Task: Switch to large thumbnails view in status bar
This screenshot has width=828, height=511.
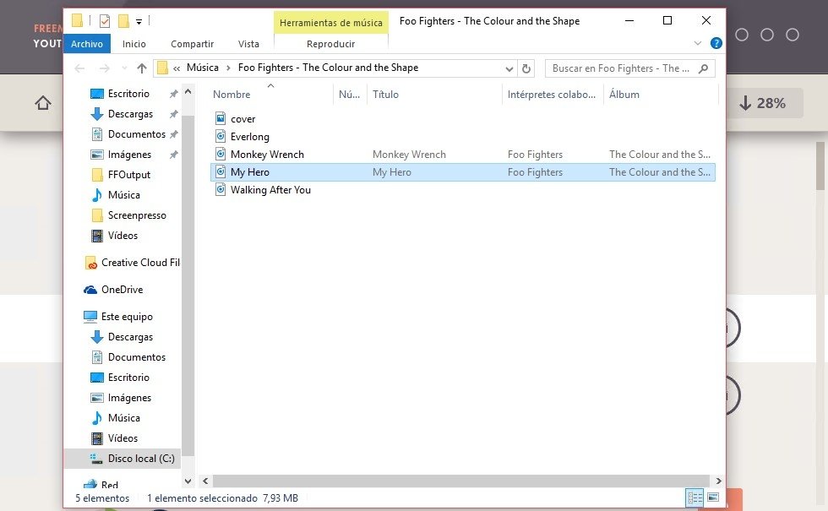Action: click(713, 497)
